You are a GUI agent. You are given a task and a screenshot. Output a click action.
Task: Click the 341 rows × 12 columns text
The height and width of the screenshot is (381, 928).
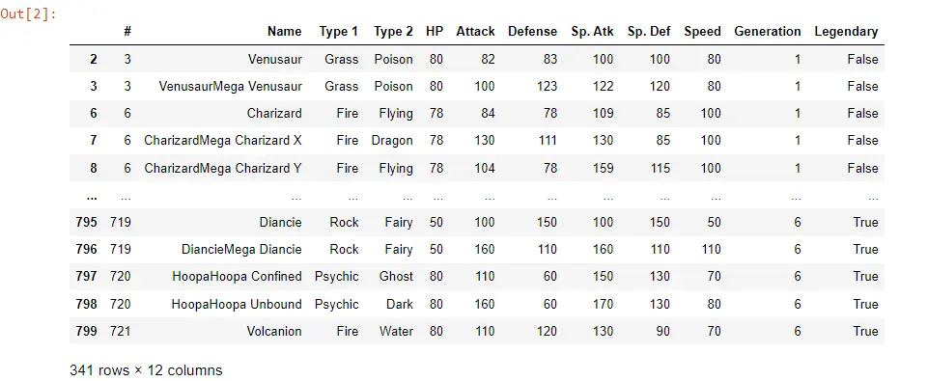click(x=146, y=370)
